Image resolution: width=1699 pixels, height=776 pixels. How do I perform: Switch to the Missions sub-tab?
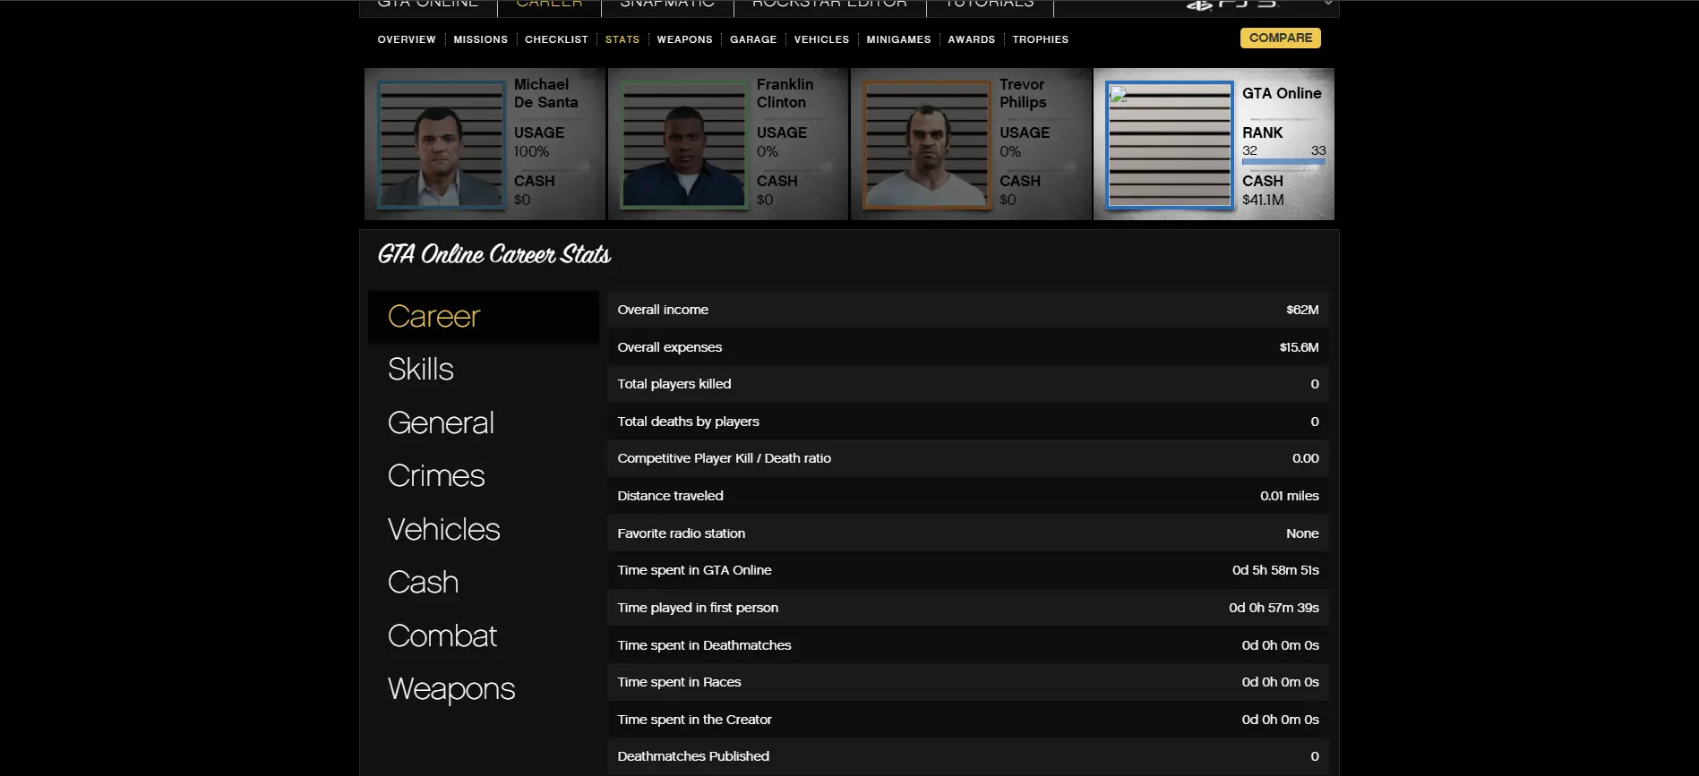(x=480, y=39)
